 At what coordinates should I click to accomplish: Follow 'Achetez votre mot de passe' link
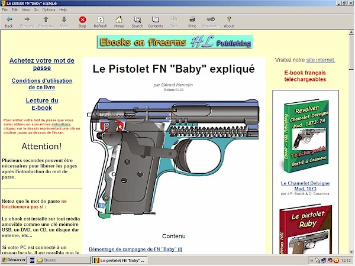(42, 64)
